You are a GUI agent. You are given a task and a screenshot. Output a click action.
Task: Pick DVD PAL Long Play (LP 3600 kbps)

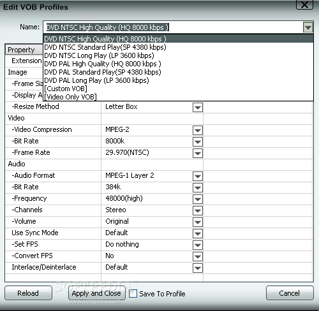[178, 80]
